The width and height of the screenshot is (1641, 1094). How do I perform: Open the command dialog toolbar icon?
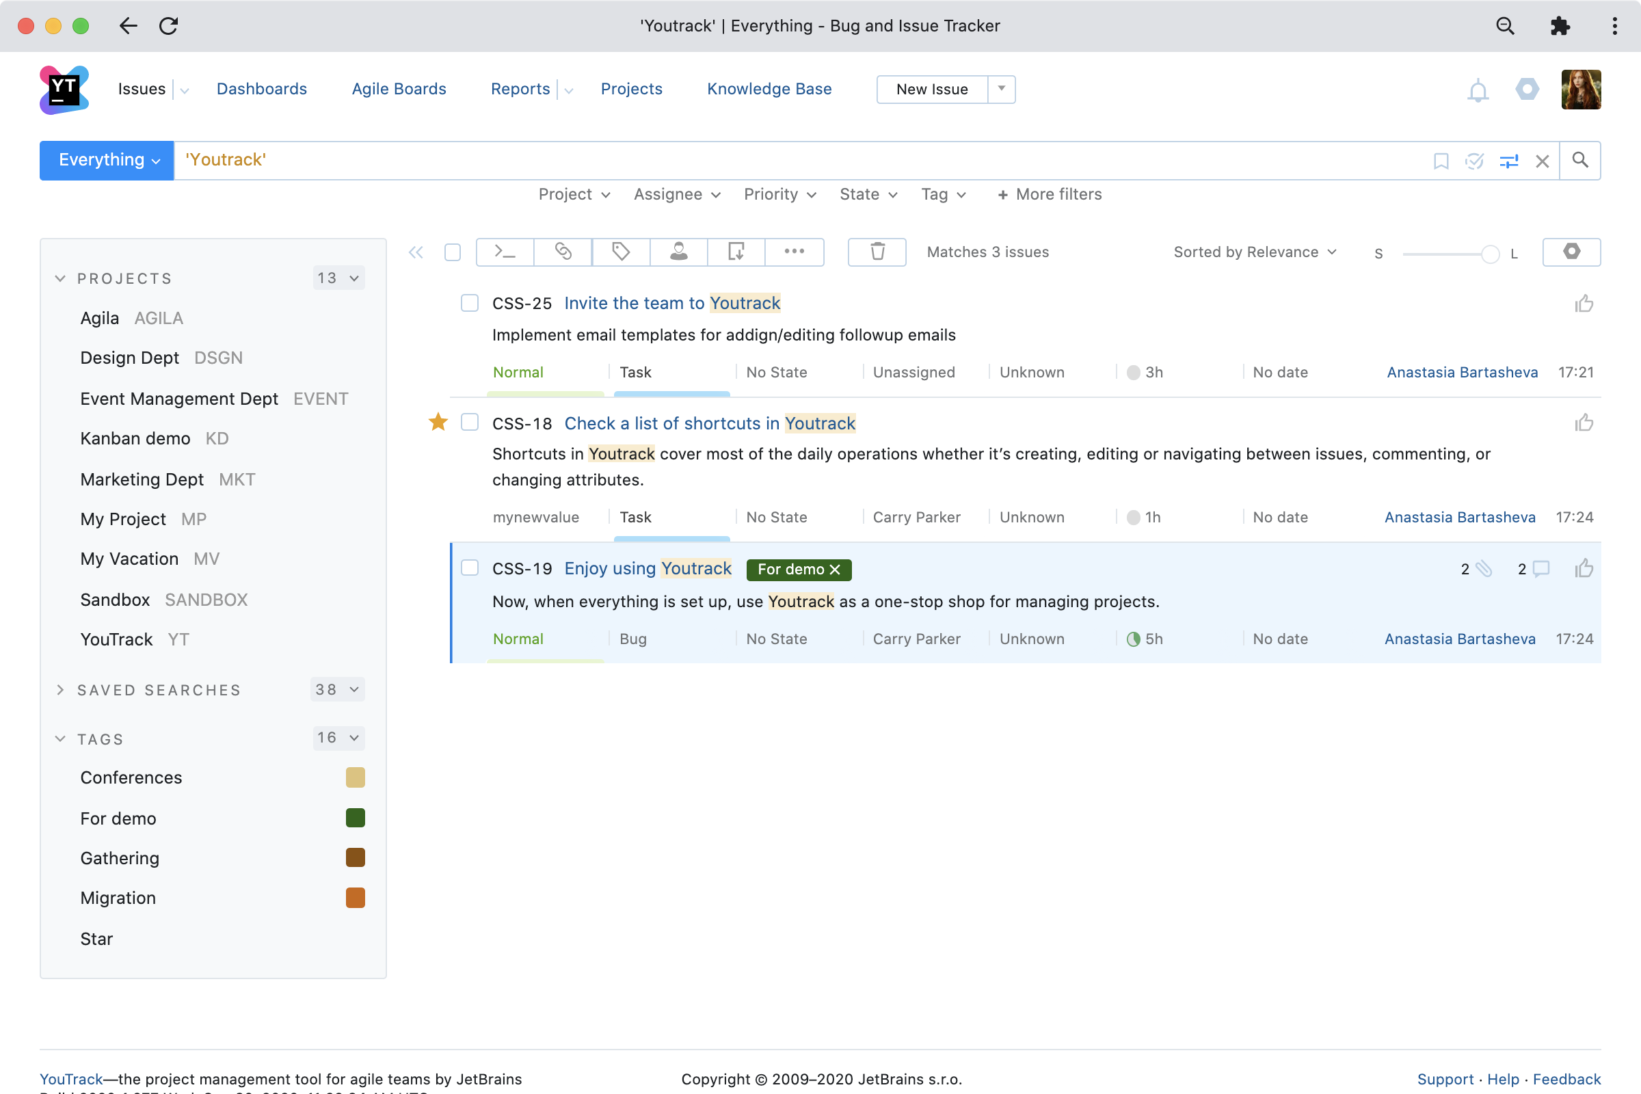(x=505, y=252)
